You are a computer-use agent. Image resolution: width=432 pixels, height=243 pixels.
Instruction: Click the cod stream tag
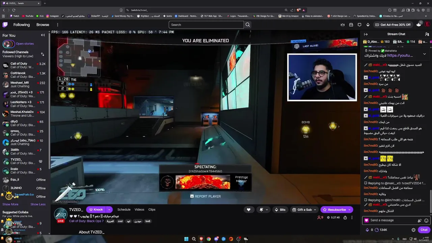pos(120,221)
